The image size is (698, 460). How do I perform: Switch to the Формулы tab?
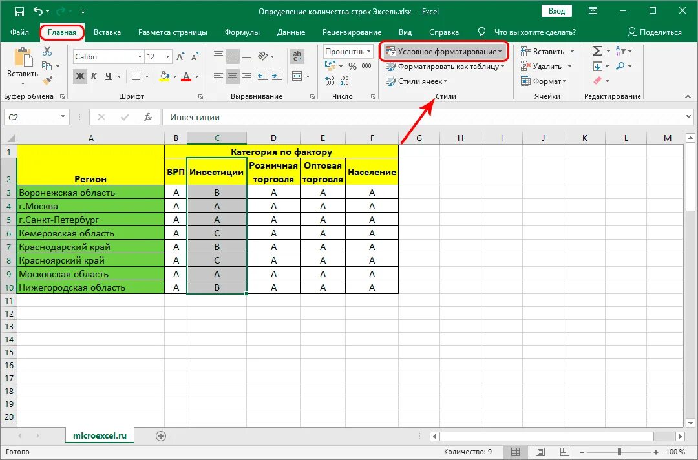242,32
